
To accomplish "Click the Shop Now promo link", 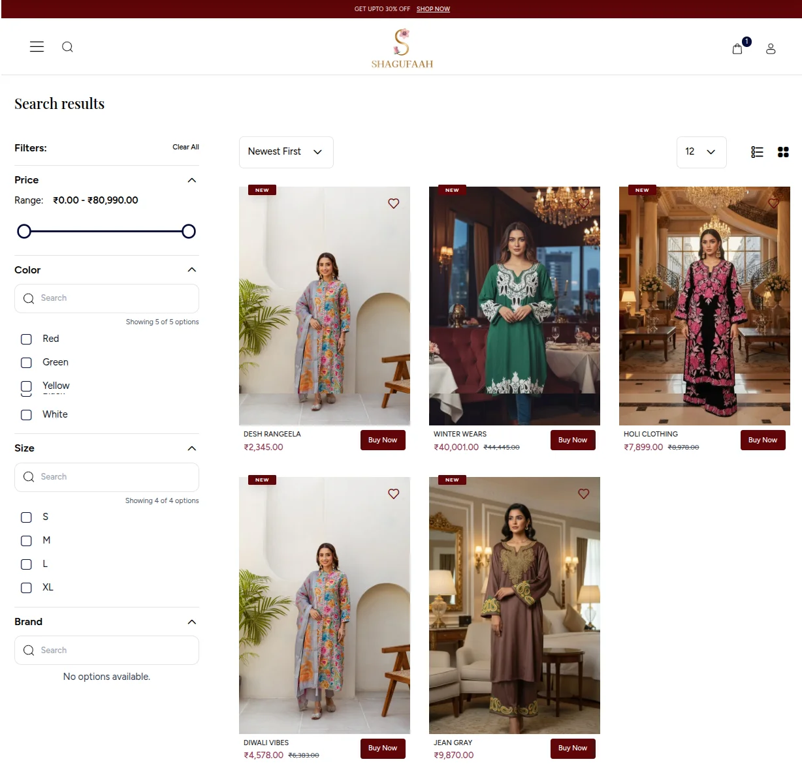I will coord(433,9).
